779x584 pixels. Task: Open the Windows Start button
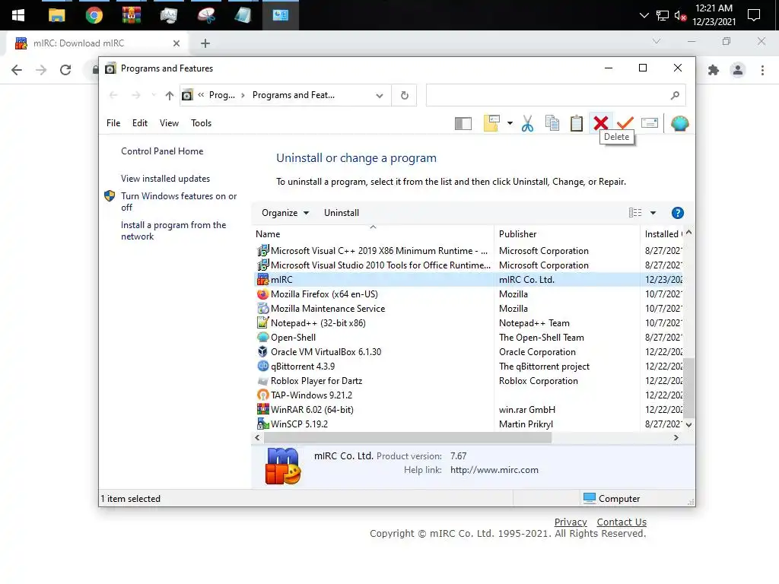[18, 15]
